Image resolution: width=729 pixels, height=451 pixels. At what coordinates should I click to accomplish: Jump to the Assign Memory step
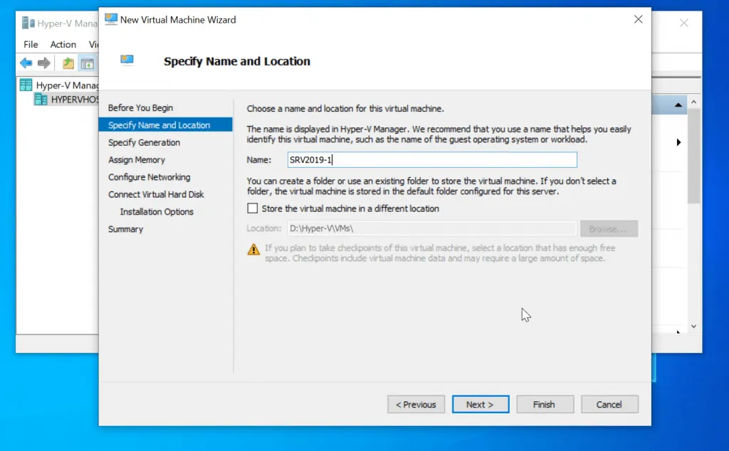(137, 160)
